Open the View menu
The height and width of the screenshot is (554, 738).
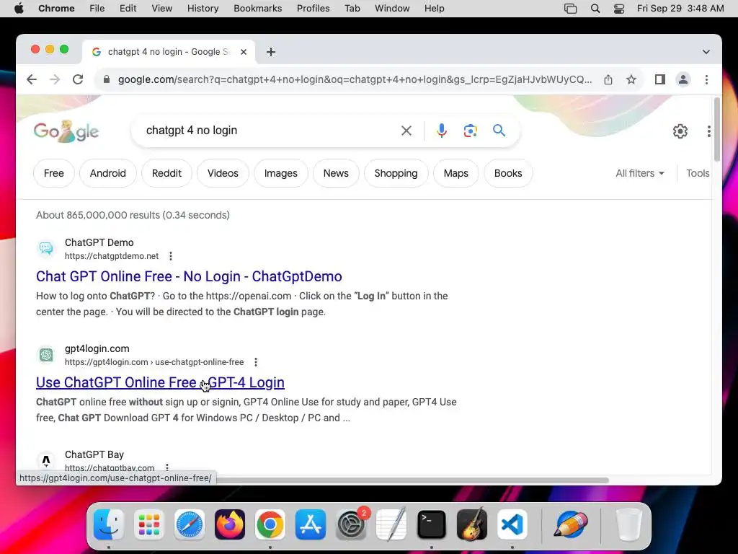tap(161, 9)
